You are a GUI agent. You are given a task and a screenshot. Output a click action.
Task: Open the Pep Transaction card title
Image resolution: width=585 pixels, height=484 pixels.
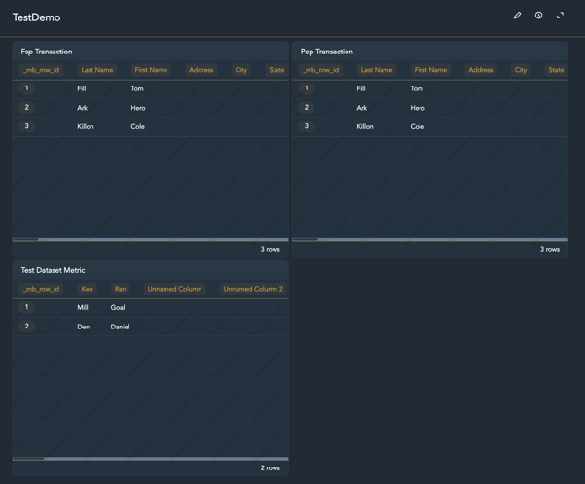(327, 52)
